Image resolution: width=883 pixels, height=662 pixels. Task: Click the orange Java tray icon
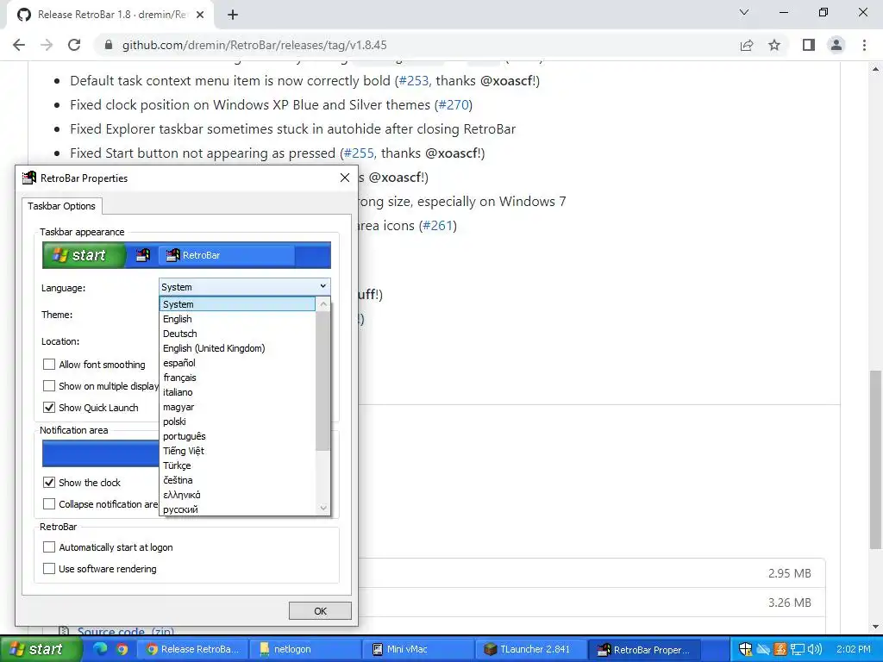[x=780, y=649]
